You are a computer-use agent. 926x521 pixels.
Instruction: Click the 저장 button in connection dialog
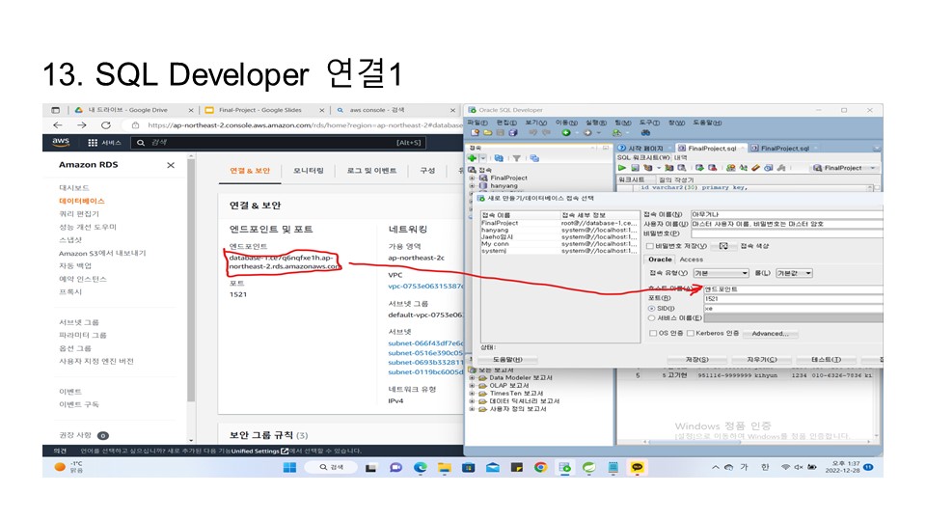pyautogui.click(x=696, y=360)
